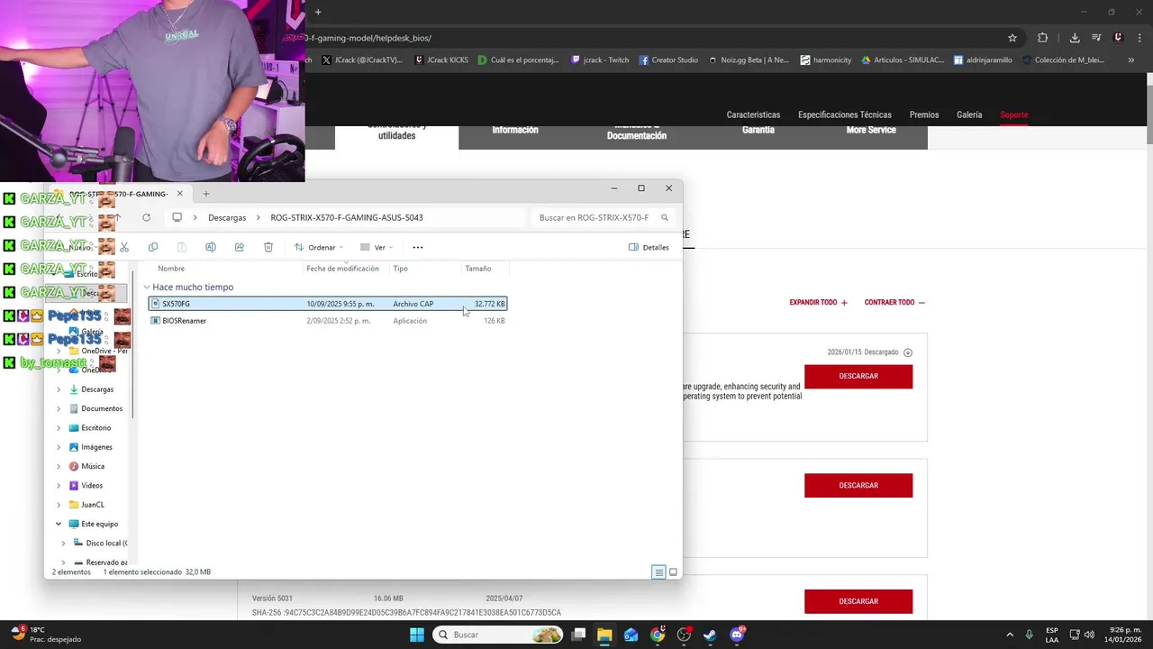The image size is (1153, 649).
Task: Open File Explorer from the taskbar
Action: pyautogui.click(x=604, y=635)
